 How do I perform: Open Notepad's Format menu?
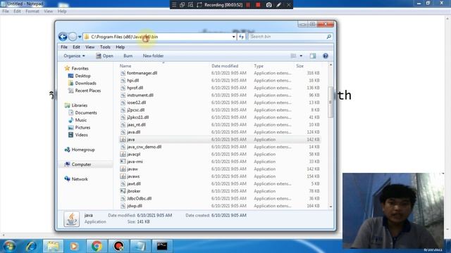[x=32, y=11]
